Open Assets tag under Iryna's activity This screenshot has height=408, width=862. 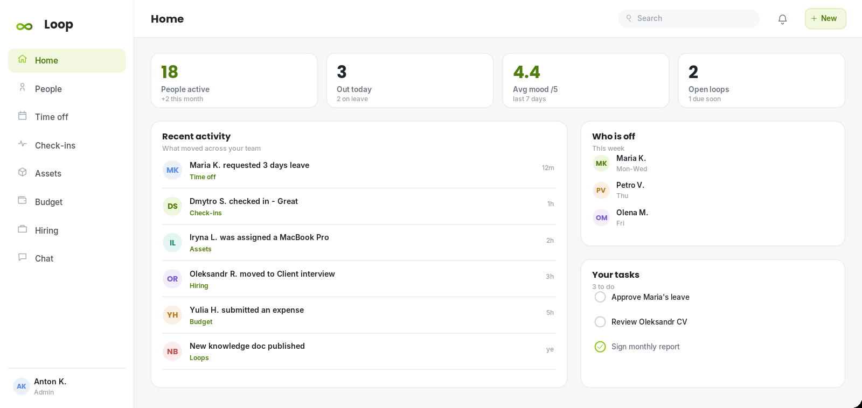tap(200, 249)
